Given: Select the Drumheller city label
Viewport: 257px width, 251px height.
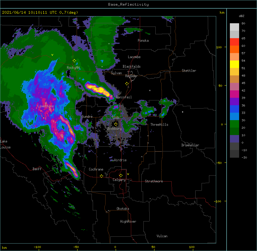Looking at the screenshot, I should [190, 145].
